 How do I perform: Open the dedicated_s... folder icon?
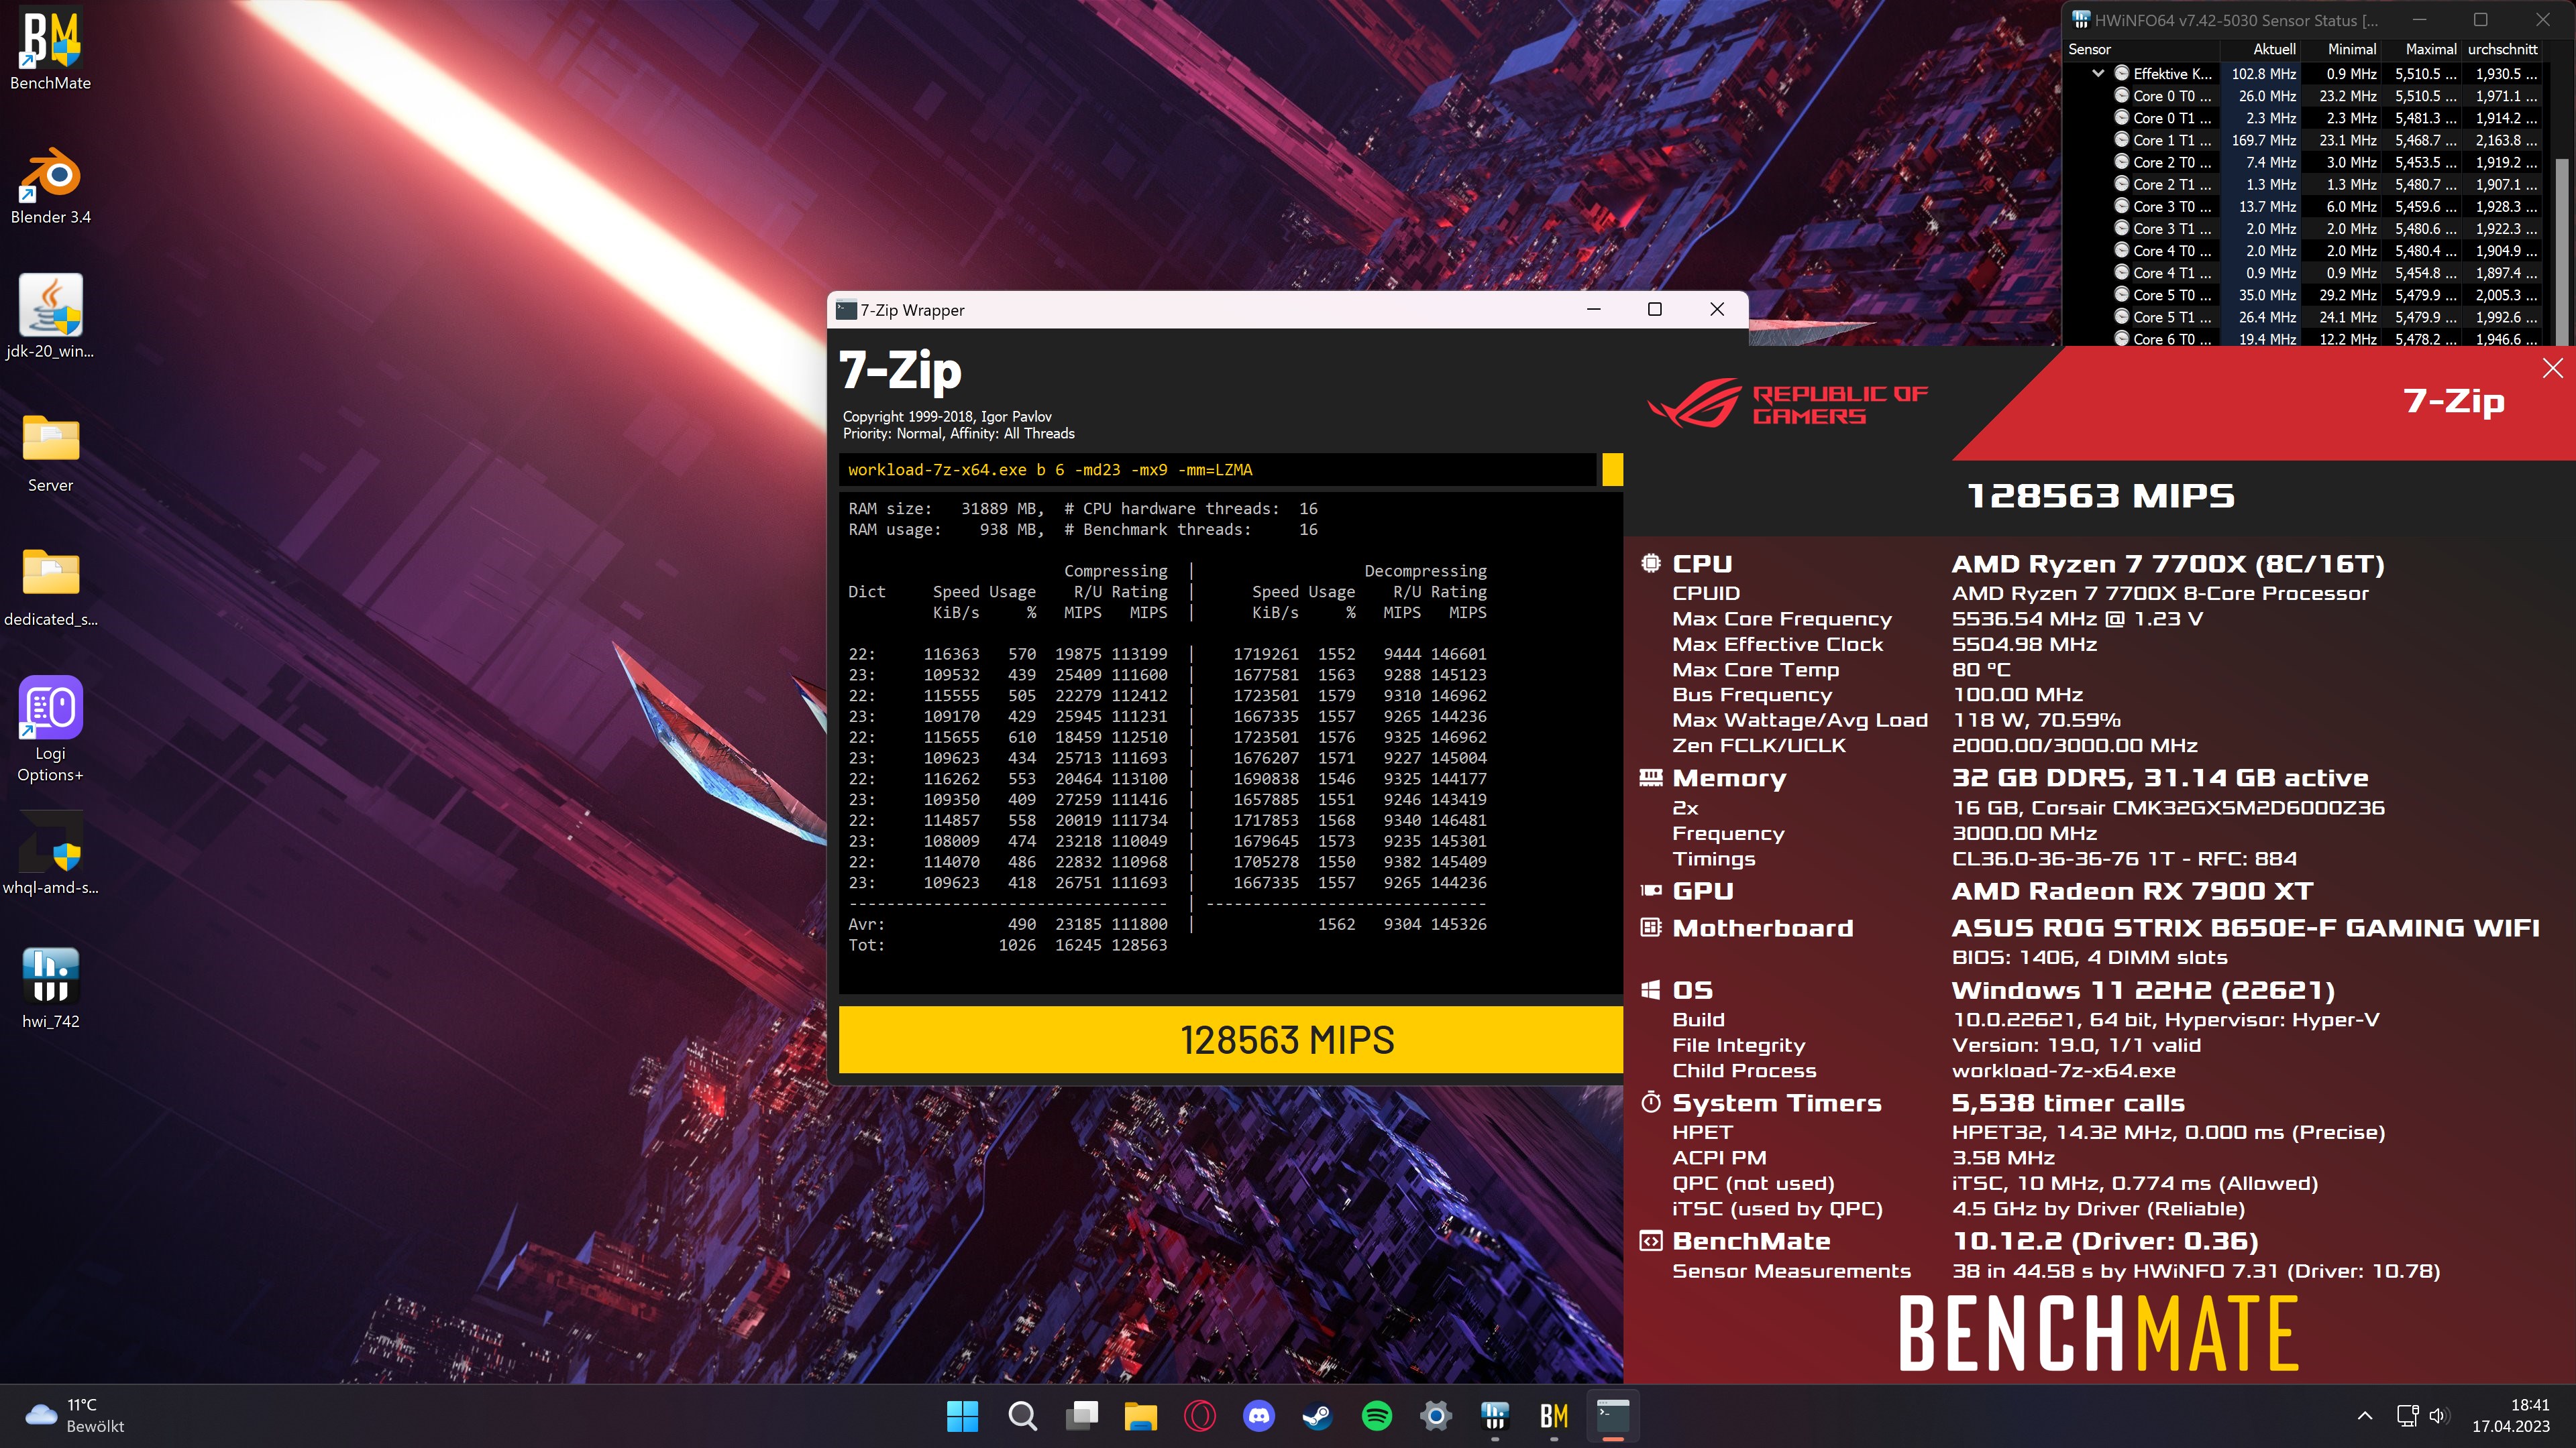pos(50,587)
